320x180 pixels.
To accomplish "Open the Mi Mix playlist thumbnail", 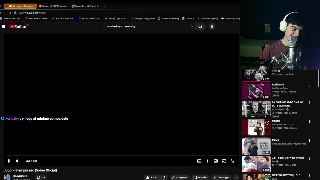I will 256,147.
